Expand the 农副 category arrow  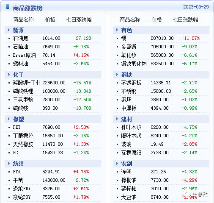point(117,164)
